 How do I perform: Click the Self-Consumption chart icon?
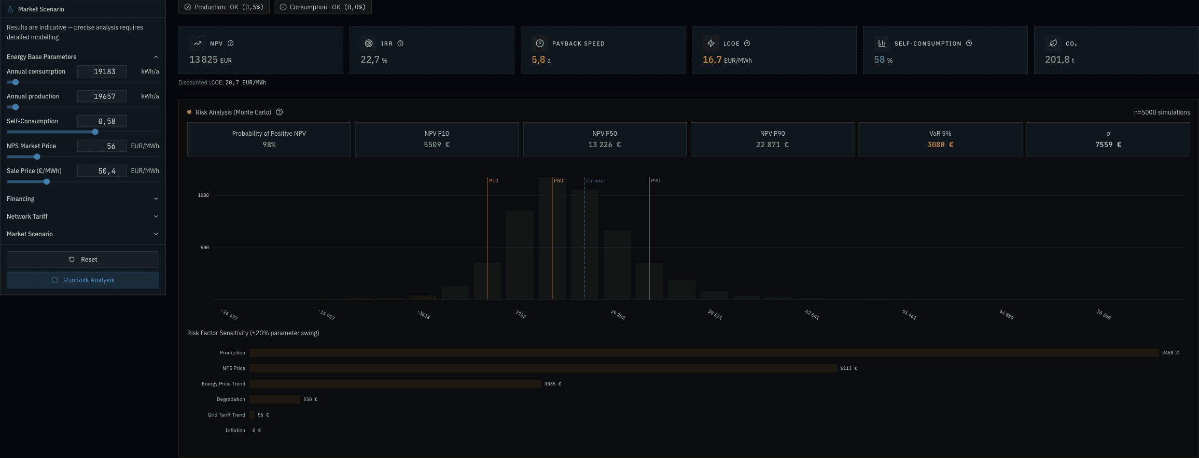point(882,44)
